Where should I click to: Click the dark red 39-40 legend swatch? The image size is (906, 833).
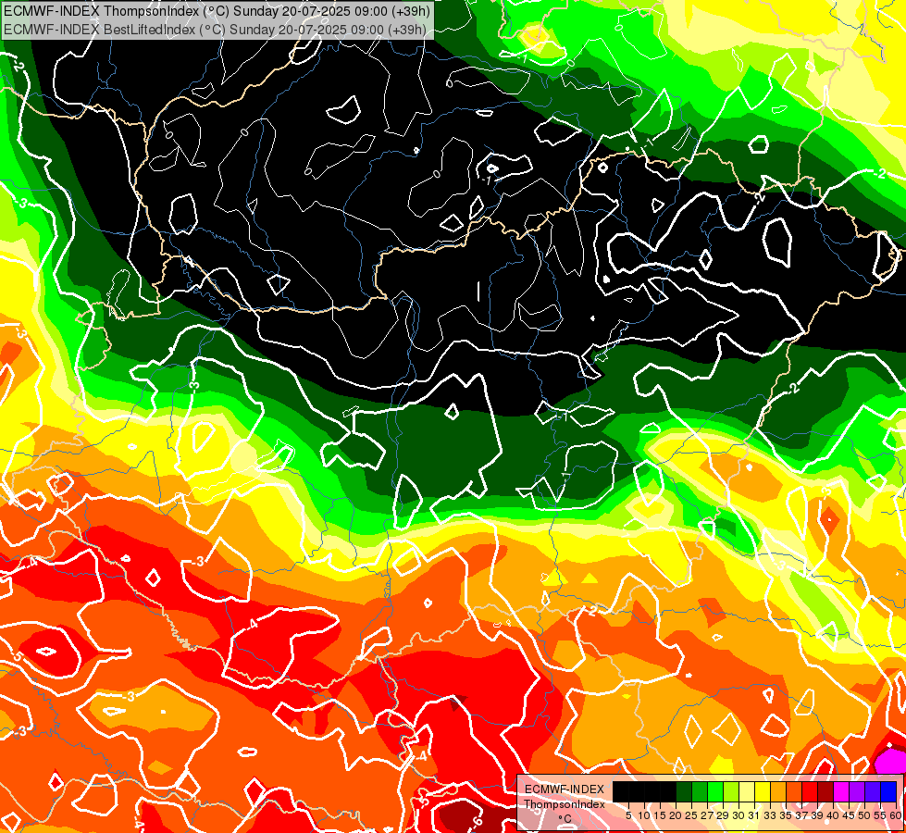(x=825, y=791)
